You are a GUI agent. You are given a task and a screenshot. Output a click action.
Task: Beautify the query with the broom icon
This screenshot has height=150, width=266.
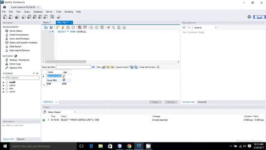coord(108,27)
